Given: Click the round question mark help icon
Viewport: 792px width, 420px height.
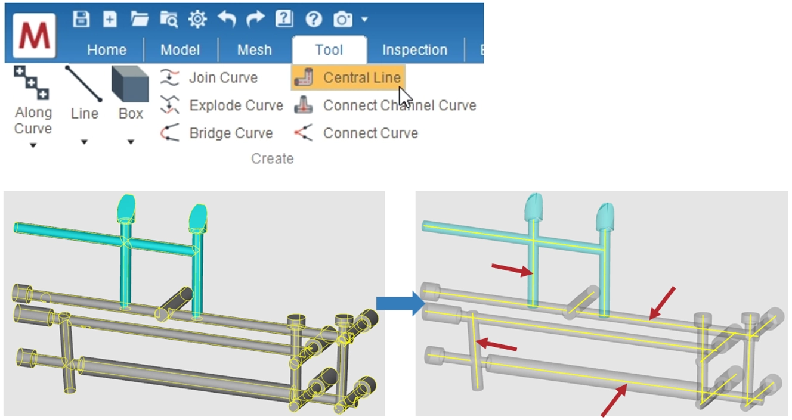Looking at the screenshot, I should pyautogui.click(x=314, y=19).
